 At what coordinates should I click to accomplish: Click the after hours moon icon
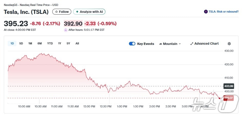[66, 30]
